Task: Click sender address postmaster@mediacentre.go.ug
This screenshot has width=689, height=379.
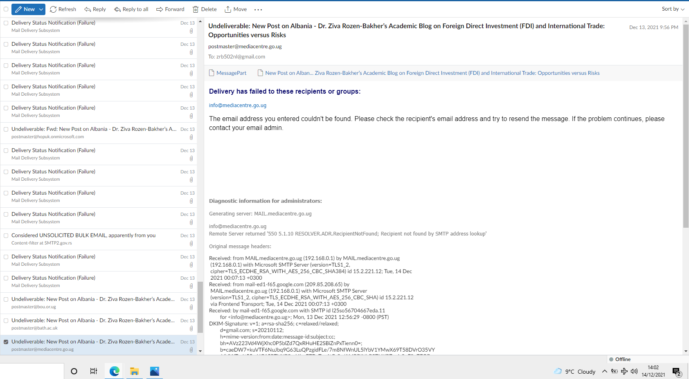Action: [x=245, y=47]
